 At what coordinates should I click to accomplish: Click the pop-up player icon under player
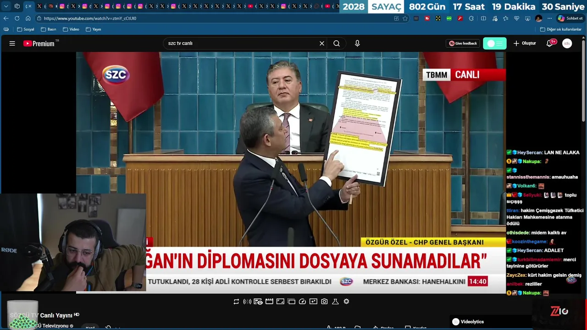coord(291,302)
